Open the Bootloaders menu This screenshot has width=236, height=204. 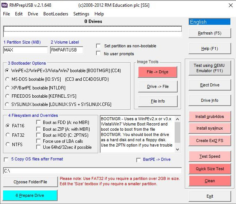click(56, 14)
